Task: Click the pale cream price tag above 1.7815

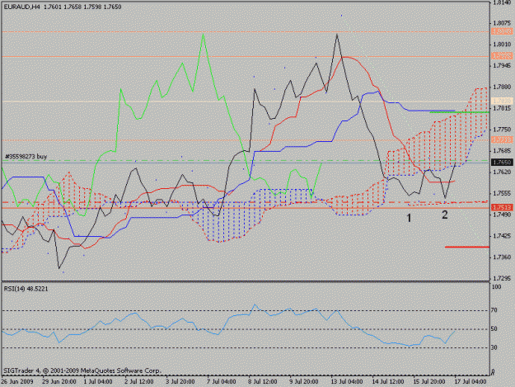Action: click(502, 101)
